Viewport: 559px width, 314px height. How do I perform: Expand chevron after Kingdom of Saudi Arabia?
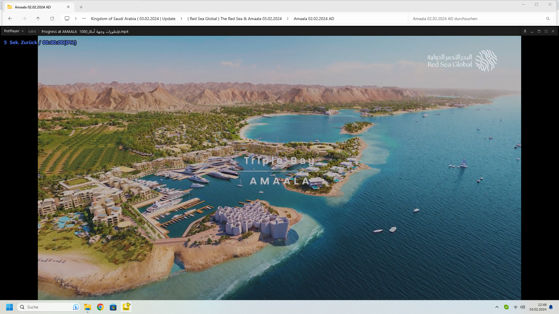coord(181,19)
